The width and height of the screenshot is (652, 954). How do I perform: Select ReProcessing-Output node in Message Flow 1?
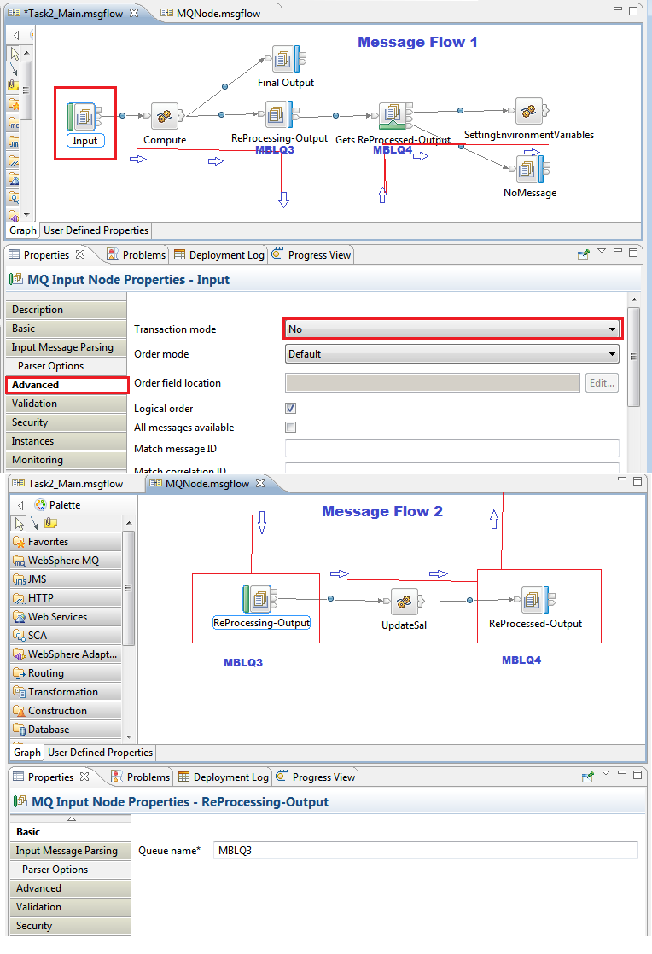tap(279, 113)
